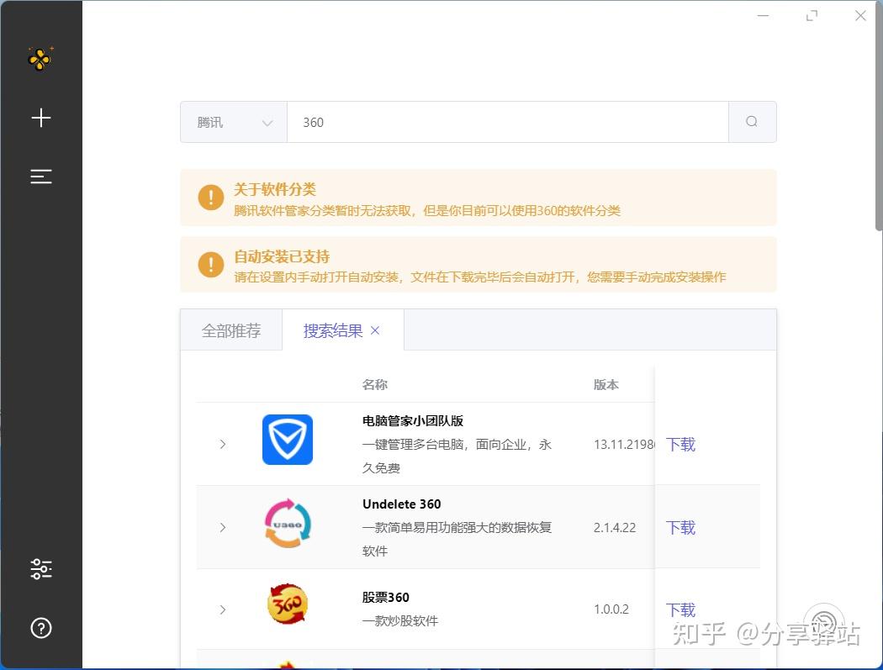Close the 搜索结果 tab
The image size is (883, 670).
[375, 330]
